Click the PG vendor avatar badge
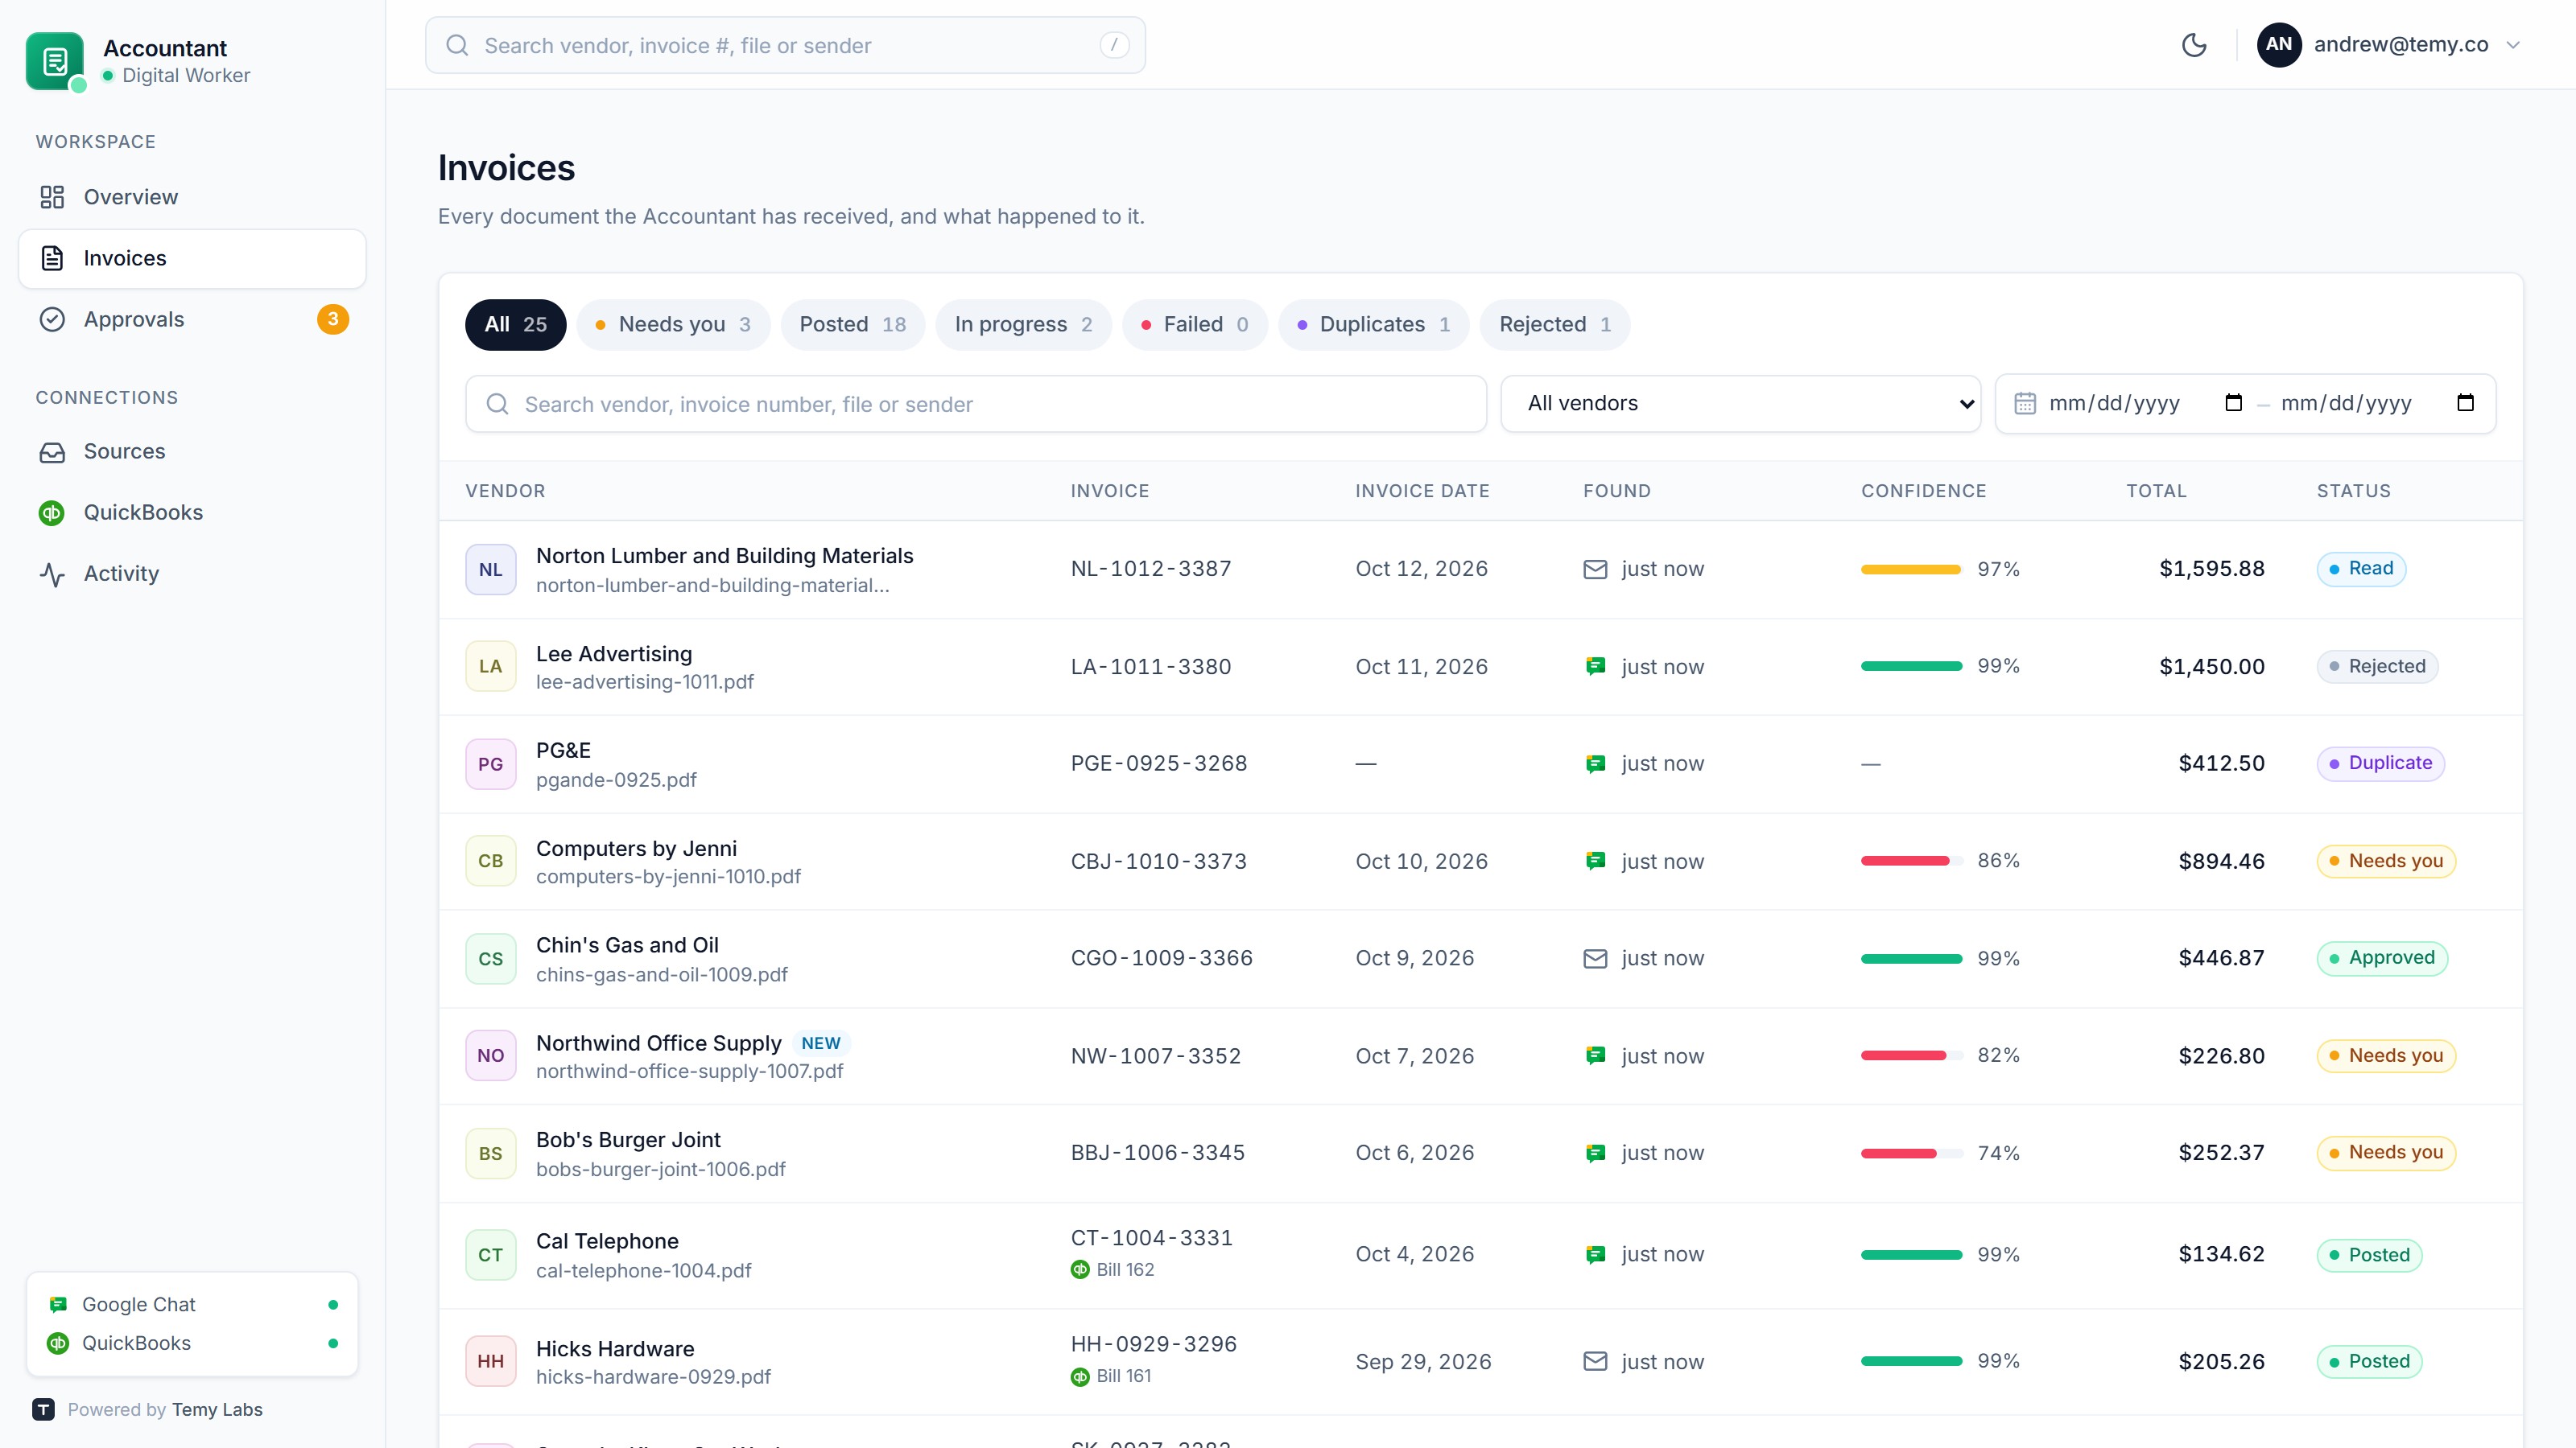The height and width of the screenshot is (1448, 2576). [490, 764]
